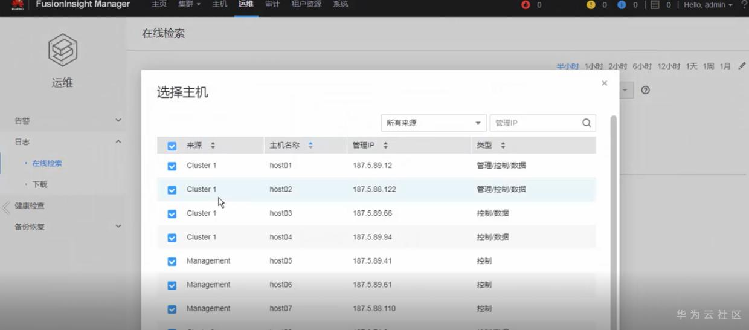Click the Management source cell for host05

(x=208, y=261)
